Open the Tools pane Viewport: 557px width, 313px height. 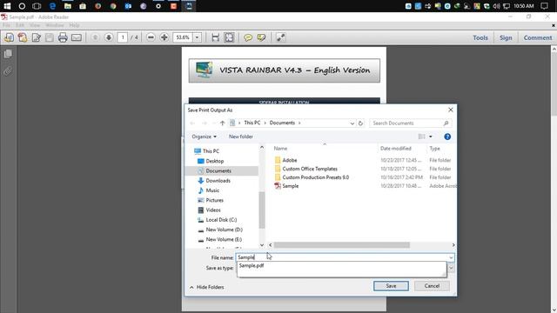480,37
